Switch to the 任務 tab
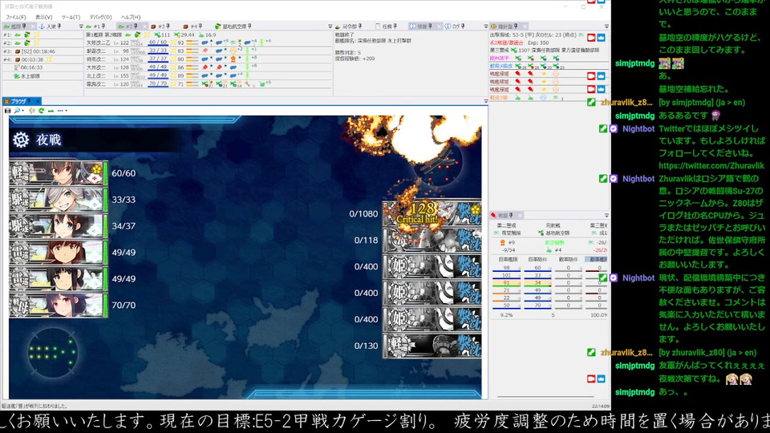Image resolution: width=770 pixels, height=433 pixels. point(386,26)
